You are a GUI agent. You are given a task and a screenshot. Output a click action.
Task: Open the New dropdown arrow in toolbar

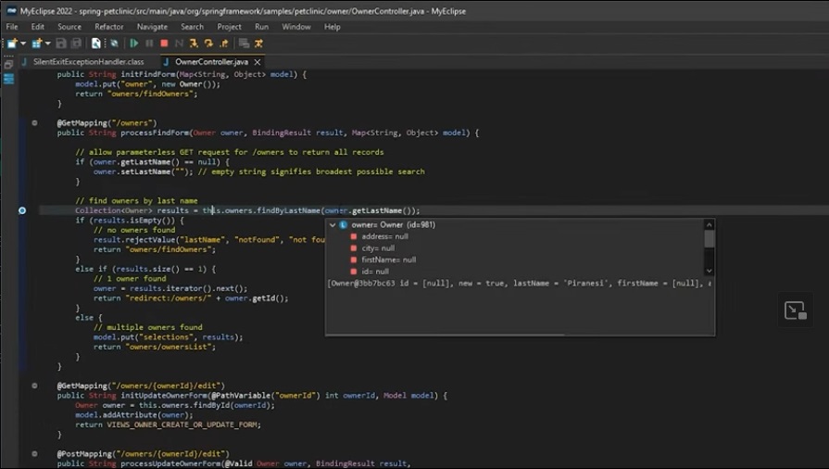(x=22, y=44)
